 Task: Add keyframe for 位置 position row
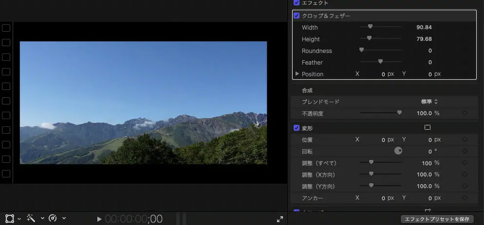tap(465, 139)
